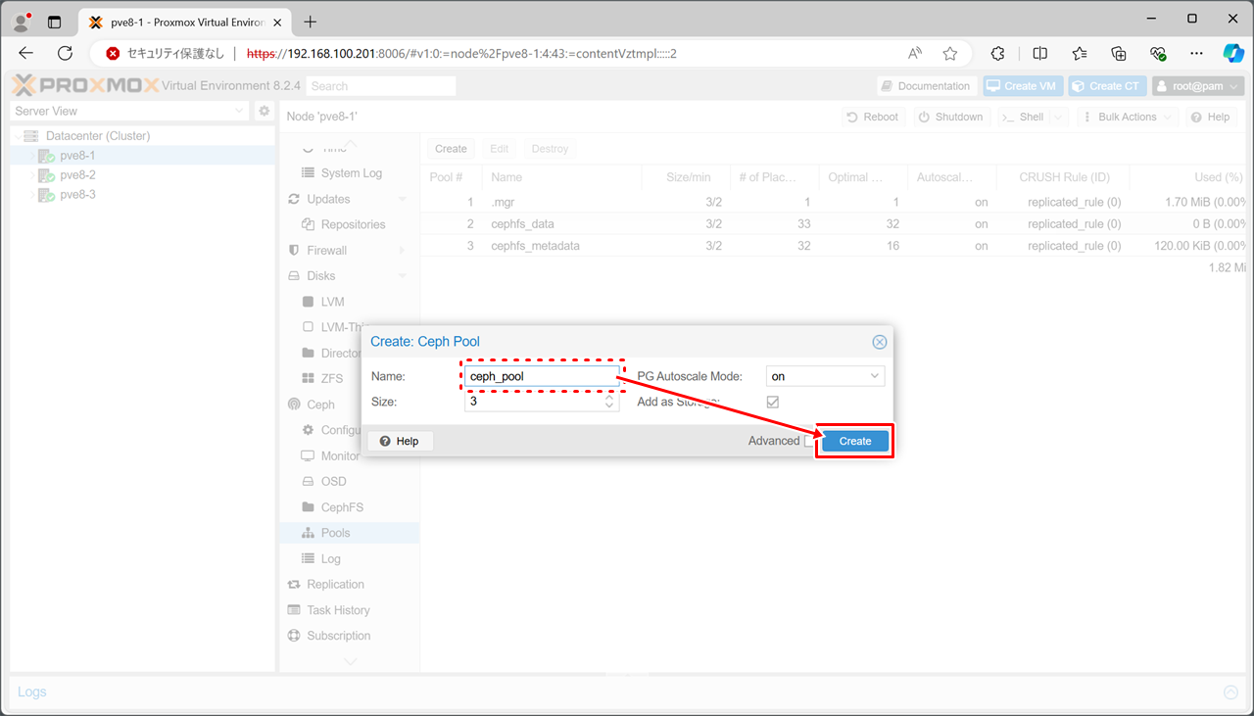Enable the Advanced checkbox
Screen dimensions: 1254x716
809,441
